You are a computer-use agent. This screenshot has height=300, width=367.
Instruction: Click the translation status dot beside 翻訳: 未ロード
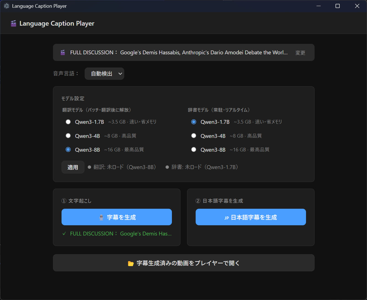click(x=89, y=167)
